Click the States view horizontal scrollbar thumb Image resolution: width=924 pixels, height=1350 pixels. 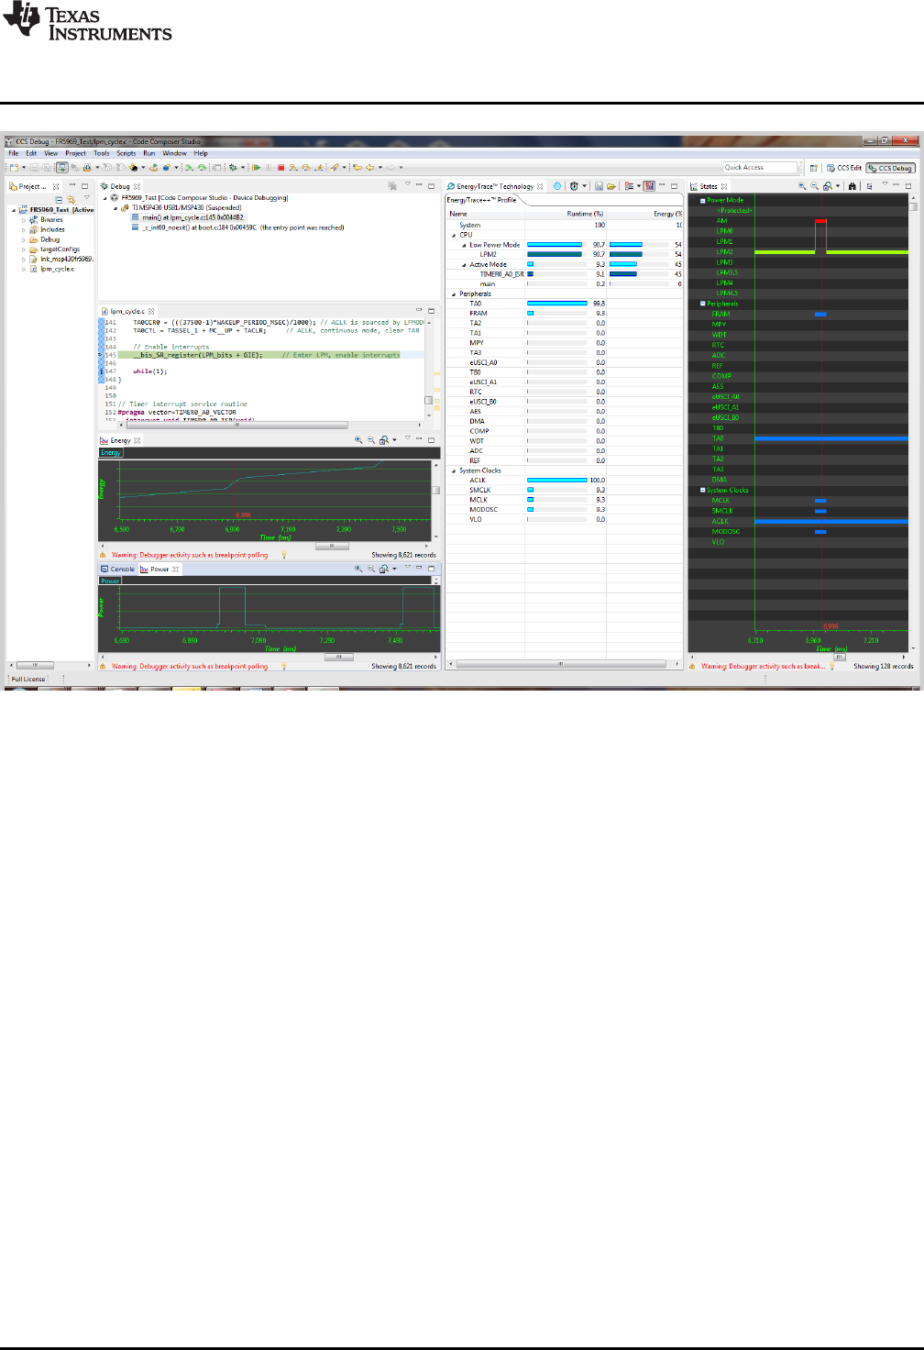click(x=839, y=657)
